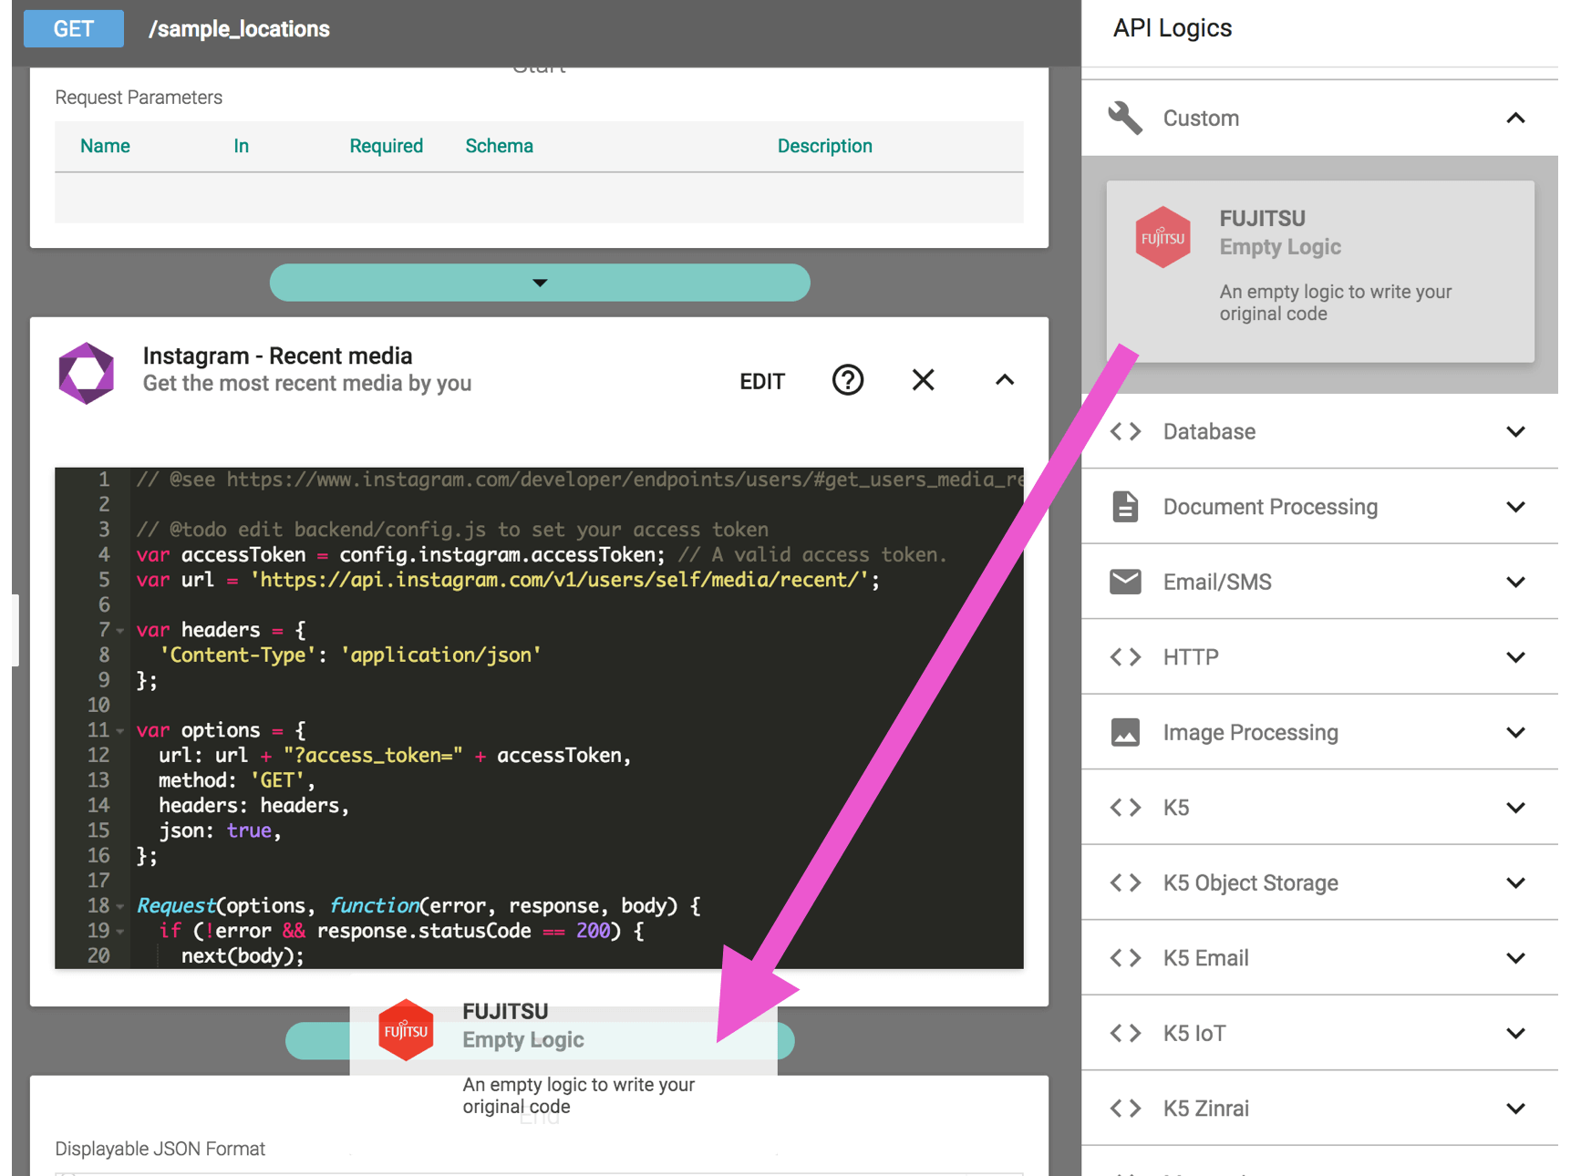
Task: Click the Displayable JSON Format label
Action: [x=160, y=1149]
